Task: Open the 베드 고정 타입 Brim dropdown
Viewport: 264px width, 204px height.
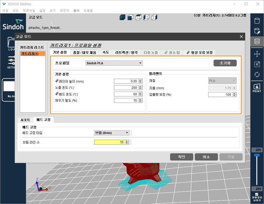Action: (112, 133)
